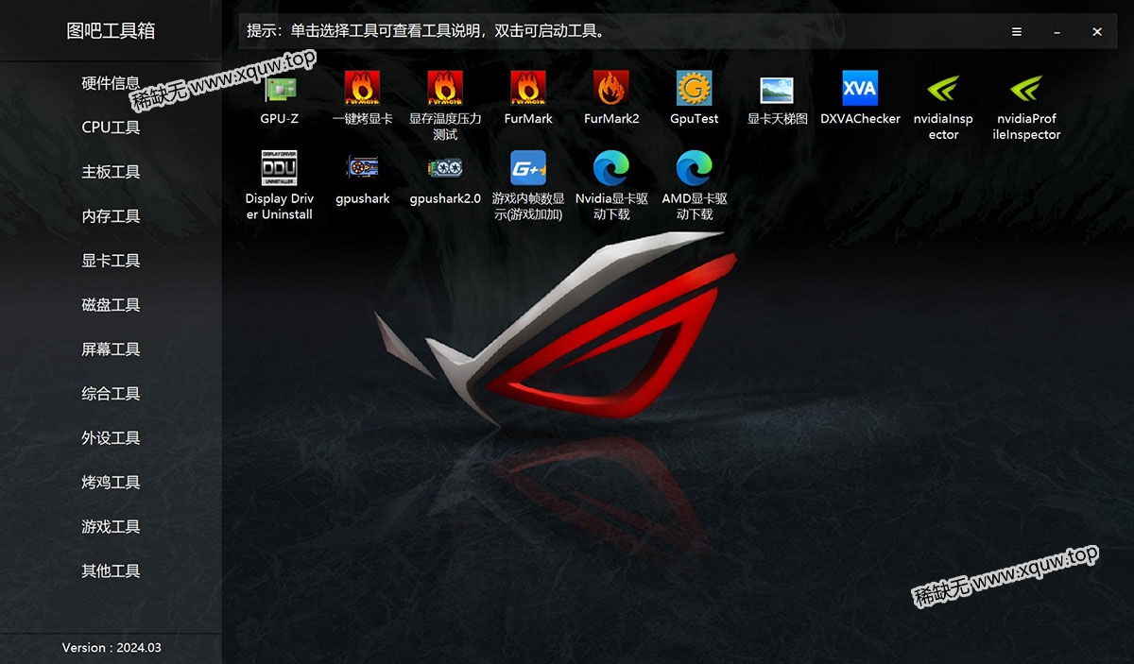Select the GpuTest gear icon
Screen dimensions: 1134x664
coord(694,90)
